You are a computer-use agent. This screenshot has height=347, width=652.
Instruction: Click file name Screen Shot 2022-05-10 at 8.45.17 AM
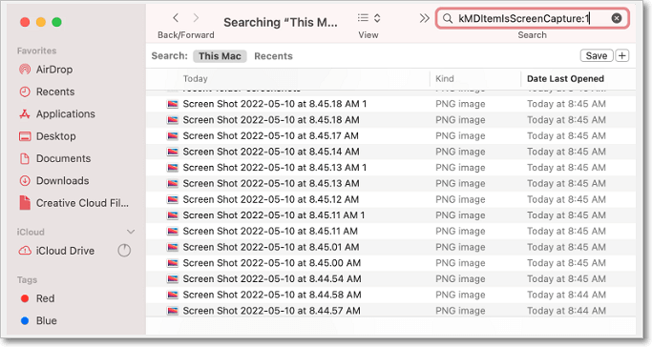coord(271,135)
